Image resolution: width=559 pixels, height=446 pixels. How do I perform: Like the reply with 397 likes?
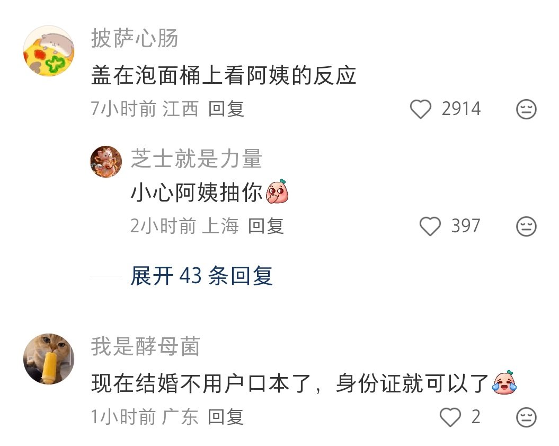tap(430, 226)
